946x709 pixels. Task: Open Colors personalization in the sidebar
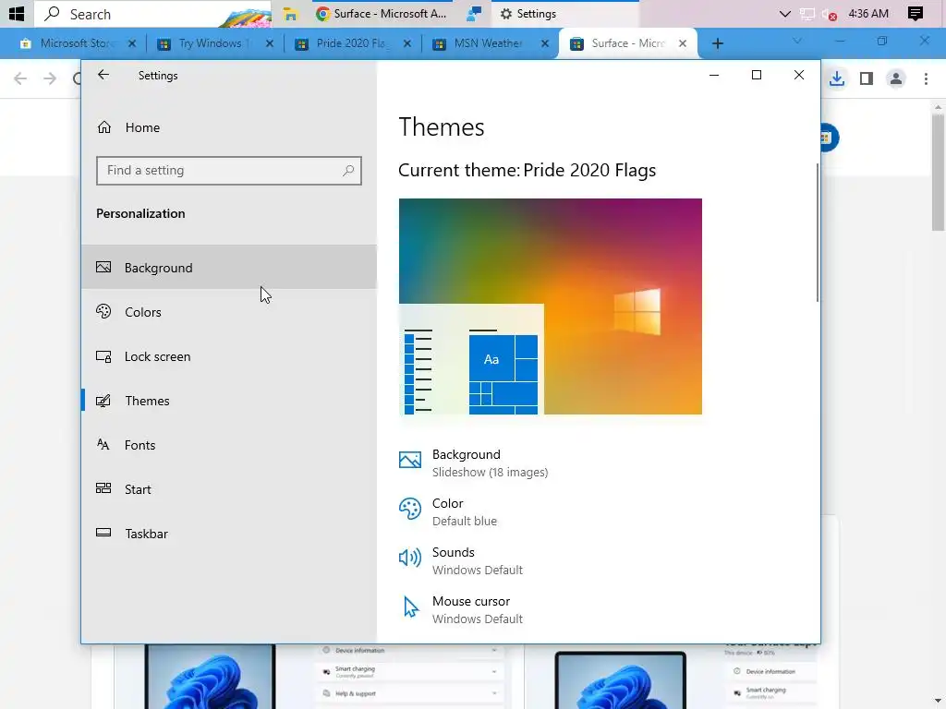pyautogui.click(x=229, y=312)
